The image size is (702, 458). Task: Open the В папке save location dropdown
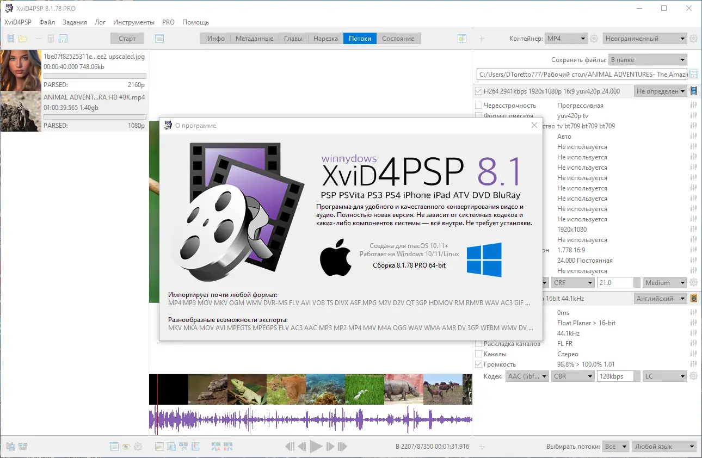(x=648, y=60)
